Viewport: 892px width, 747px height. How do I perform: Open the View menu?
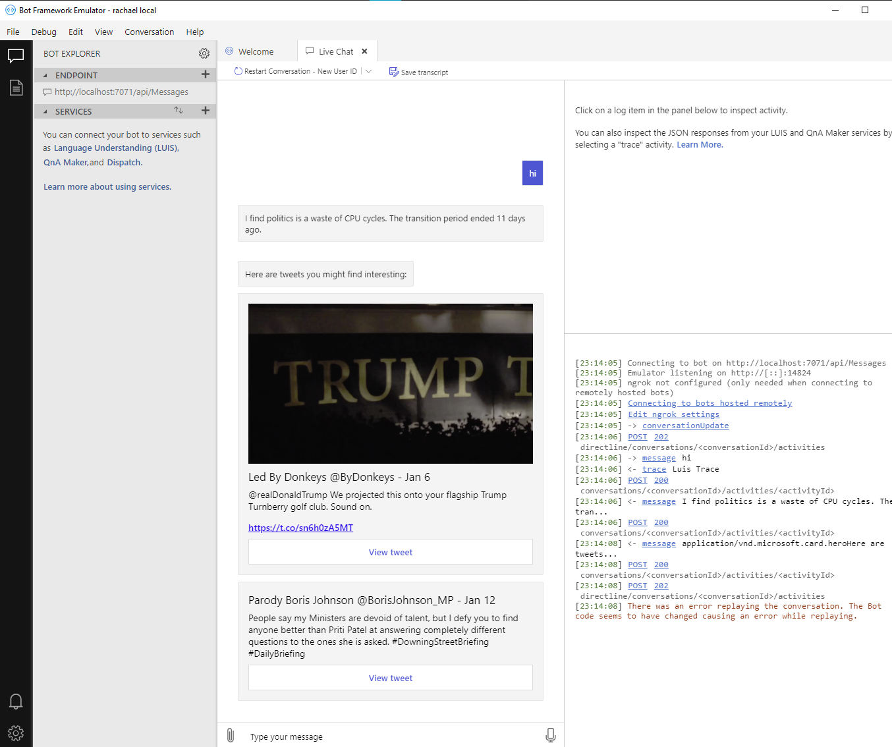pyautogui.click(x=103, y=32)
